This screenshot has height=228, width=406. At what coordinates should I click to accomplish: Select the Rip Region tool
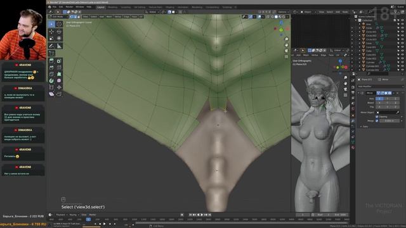point(59,94)
